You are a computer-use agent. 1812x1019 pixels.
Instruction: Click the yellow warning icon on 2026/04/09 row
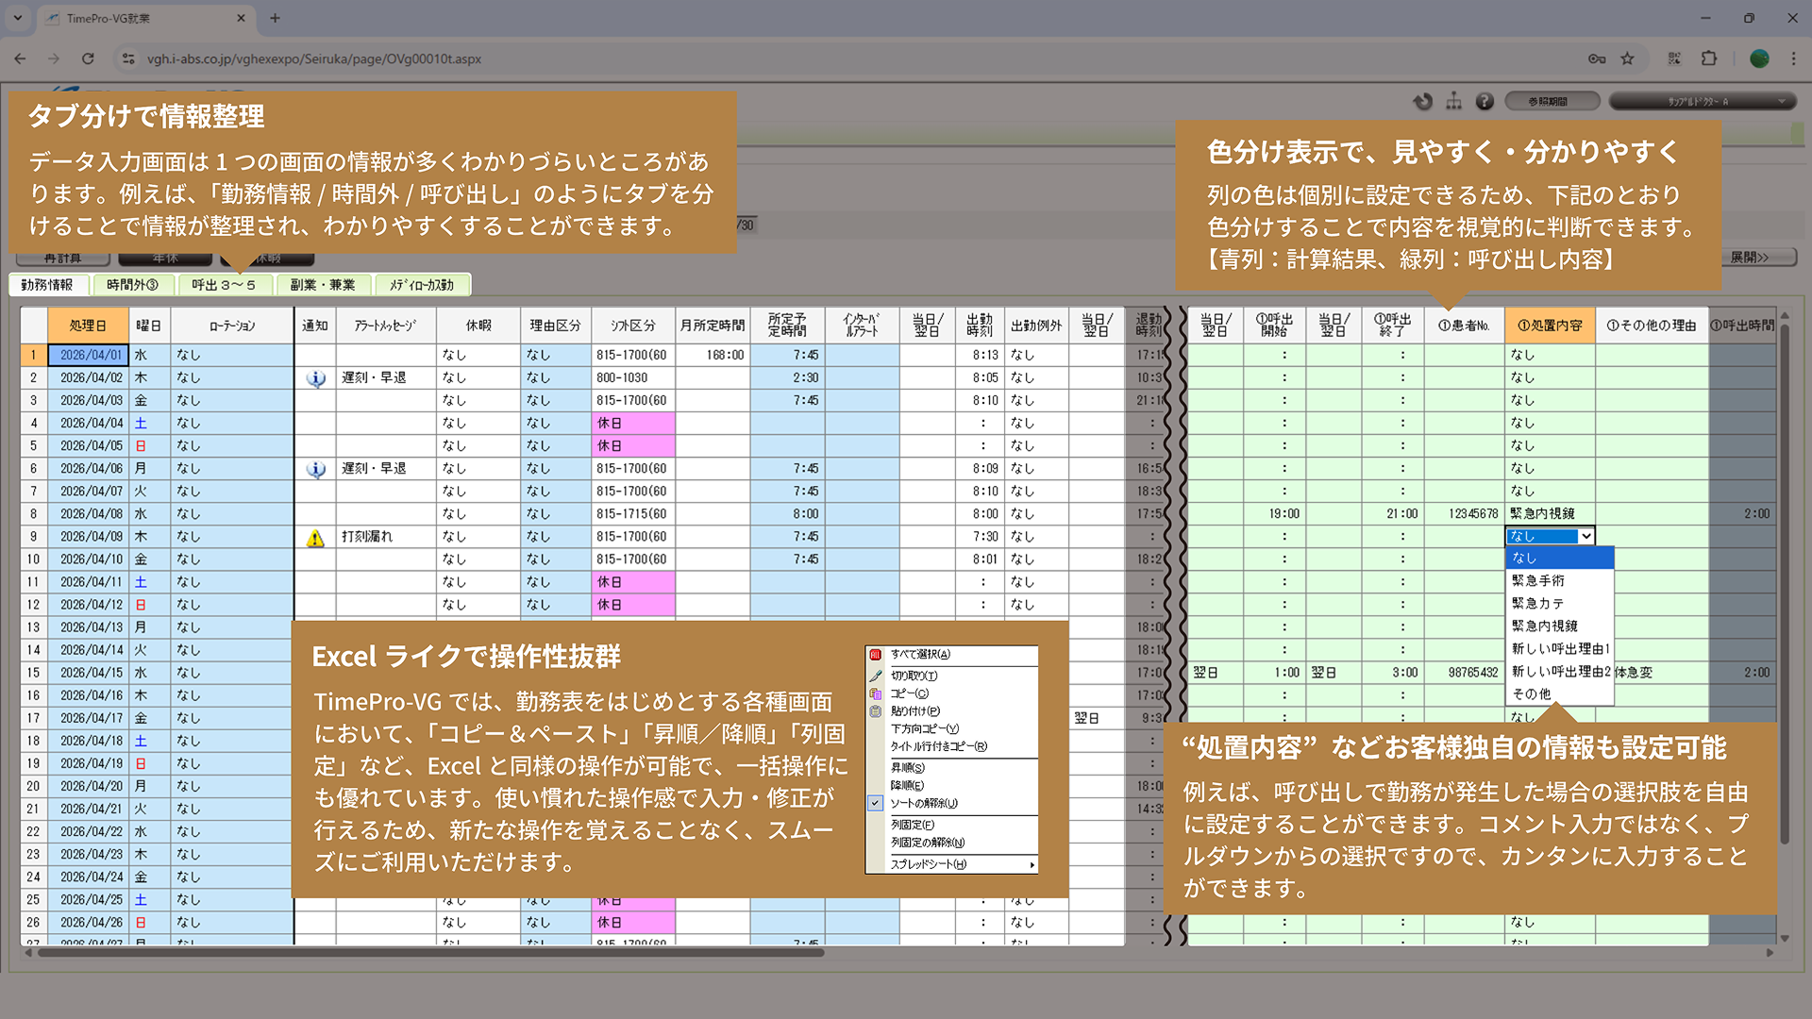coord(315,538)
